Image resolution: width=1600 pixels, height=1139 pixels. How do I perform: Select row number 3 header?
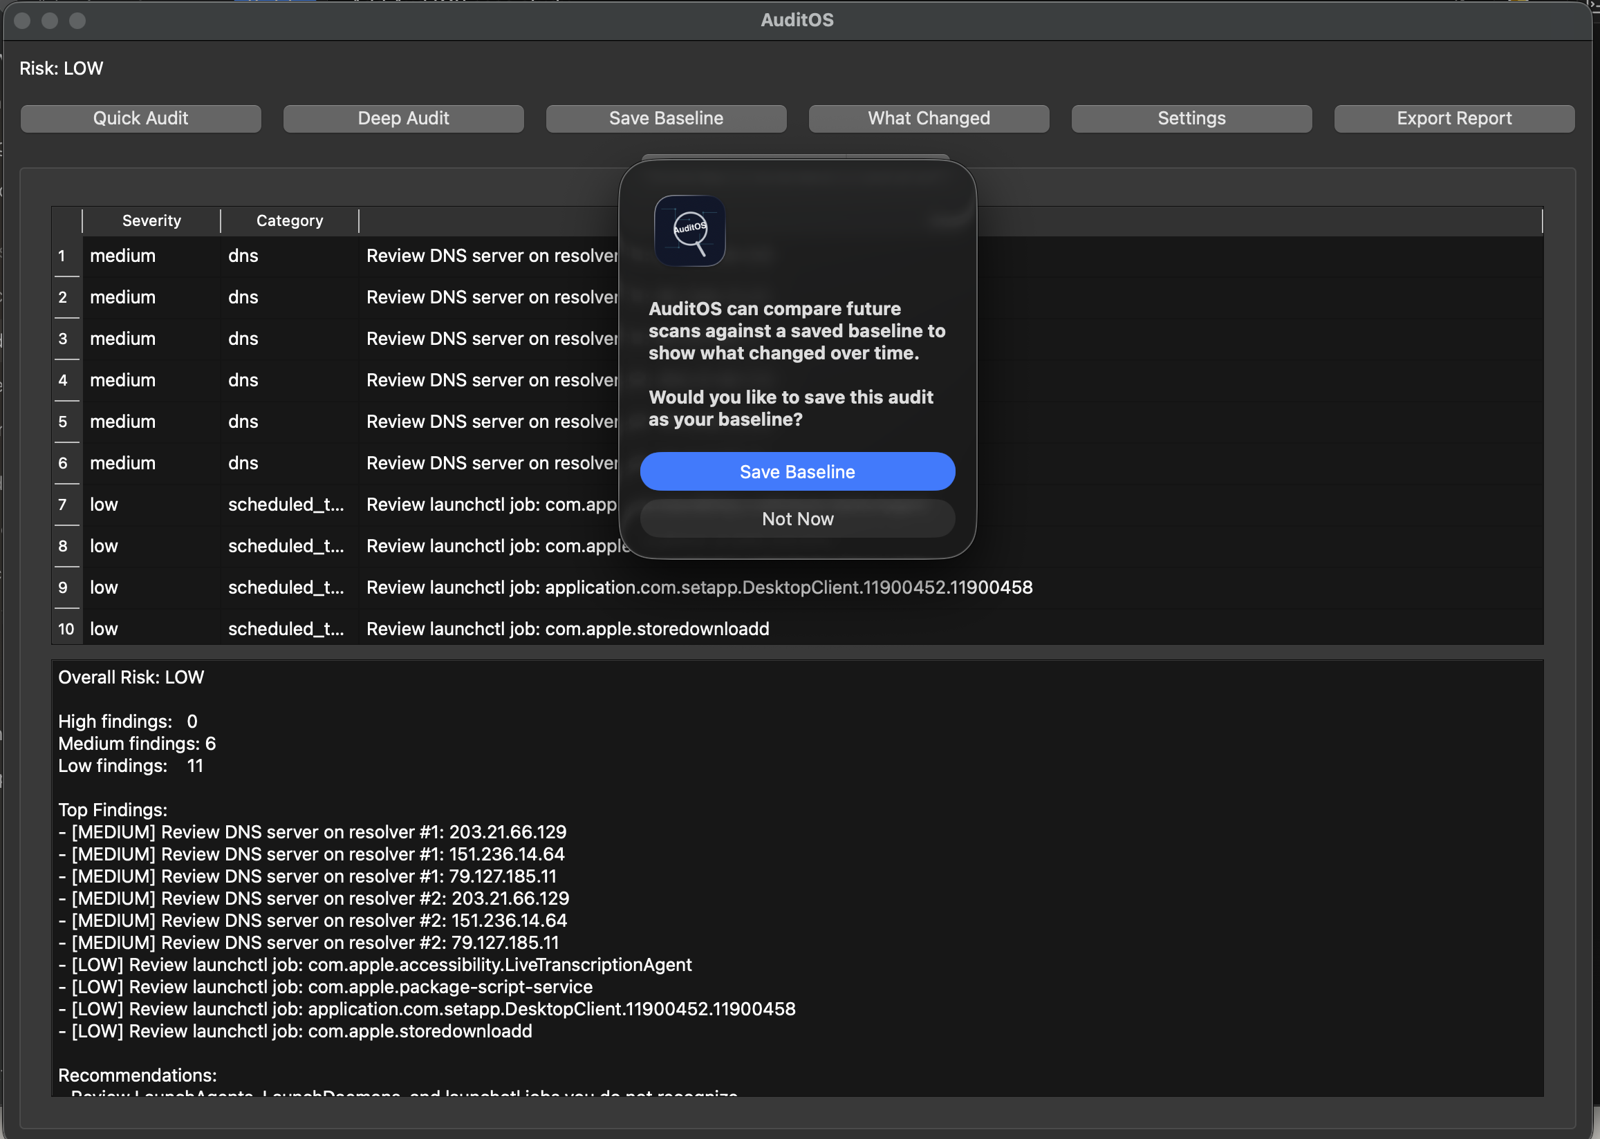point(66,339)
